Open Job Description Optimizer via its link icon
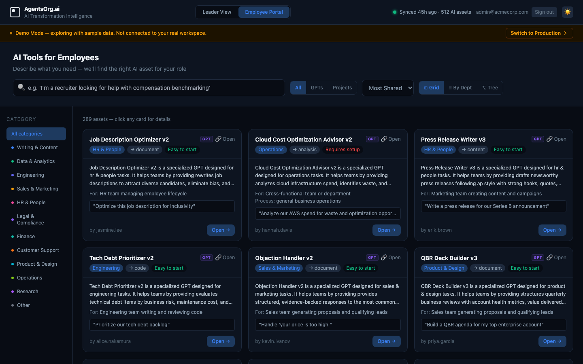Screen dimensions: 583x364 [218, 139]
